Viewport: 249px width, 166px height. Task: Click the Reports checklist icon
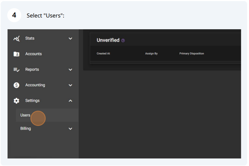pyautogui.click(x=16, y=70)
